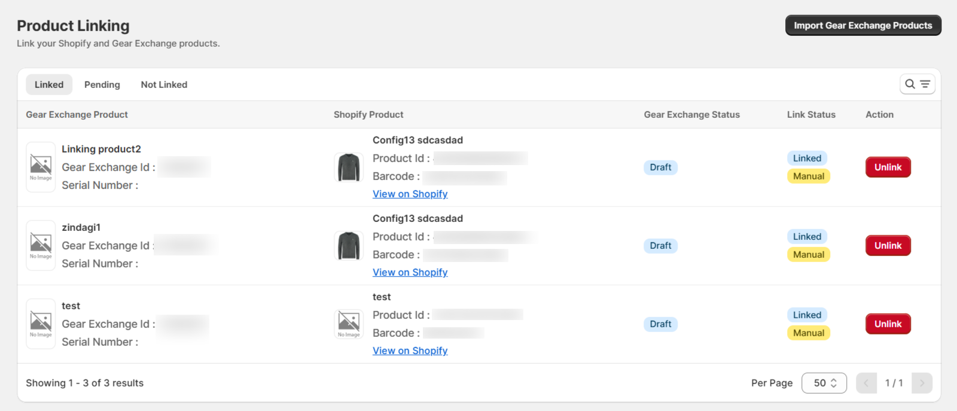Click the Link Status column header

point(811,114)
